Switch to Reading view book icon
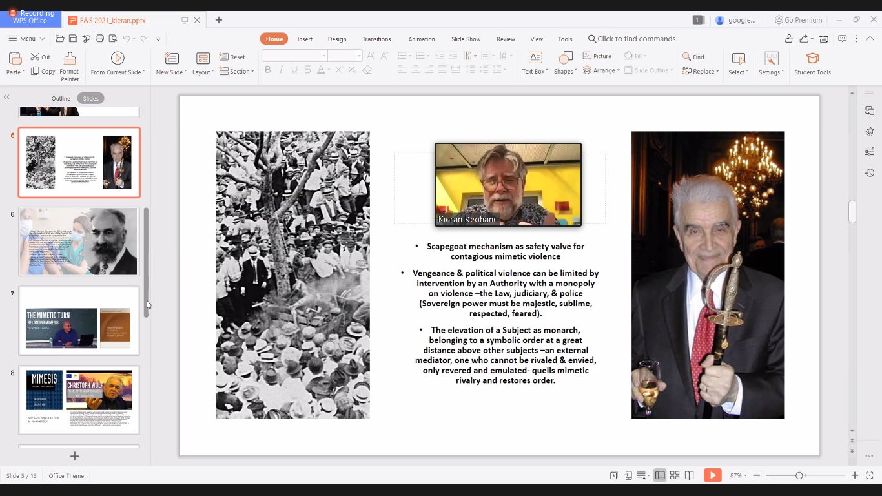The width and height of the screenshot is (882, 496). click(x=690, y=475)
